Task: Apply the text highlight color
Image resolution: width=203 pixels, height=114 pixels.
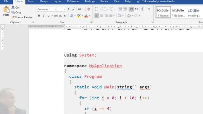Action: coord(79,16)
